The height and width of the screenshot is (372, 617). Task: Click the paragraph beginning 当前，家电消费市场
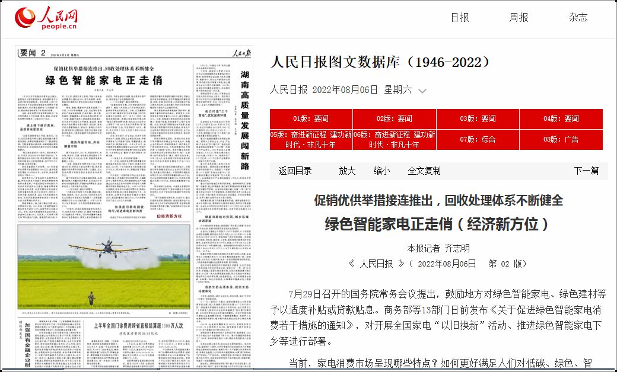tap(440, 364)
